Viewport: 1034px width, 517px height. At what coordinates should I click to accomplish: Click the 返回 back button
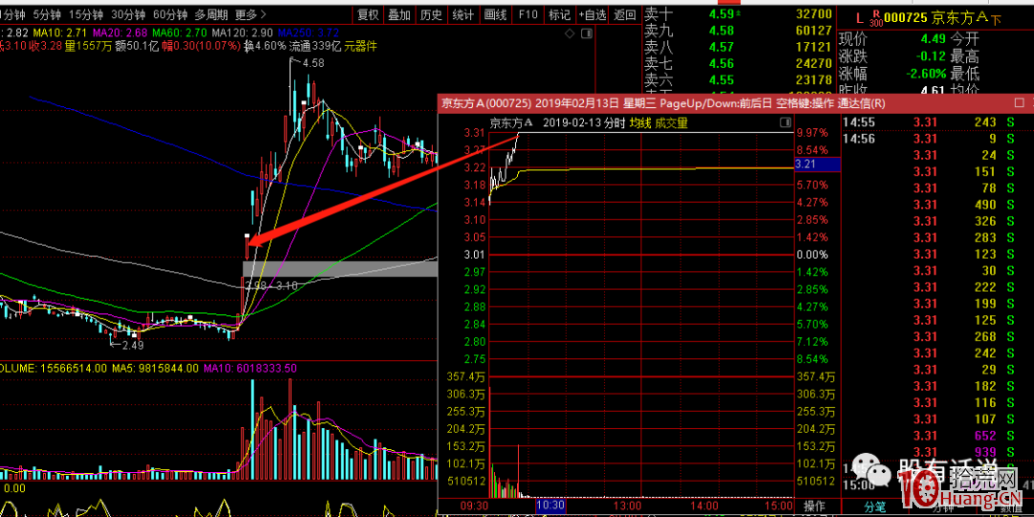click(x=624, y=13)
